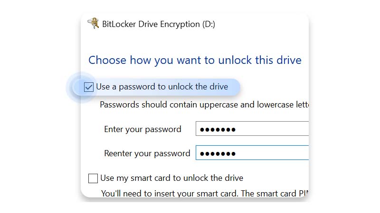Click the "Use a password to unlock the drive" label
Screen dimensions: 380x213
(162, 87)
